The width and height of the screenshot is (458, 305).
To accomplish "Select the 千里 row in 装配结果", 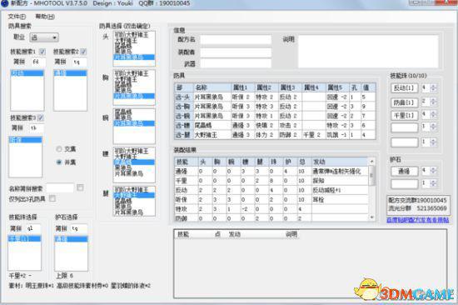I will 271,181.
